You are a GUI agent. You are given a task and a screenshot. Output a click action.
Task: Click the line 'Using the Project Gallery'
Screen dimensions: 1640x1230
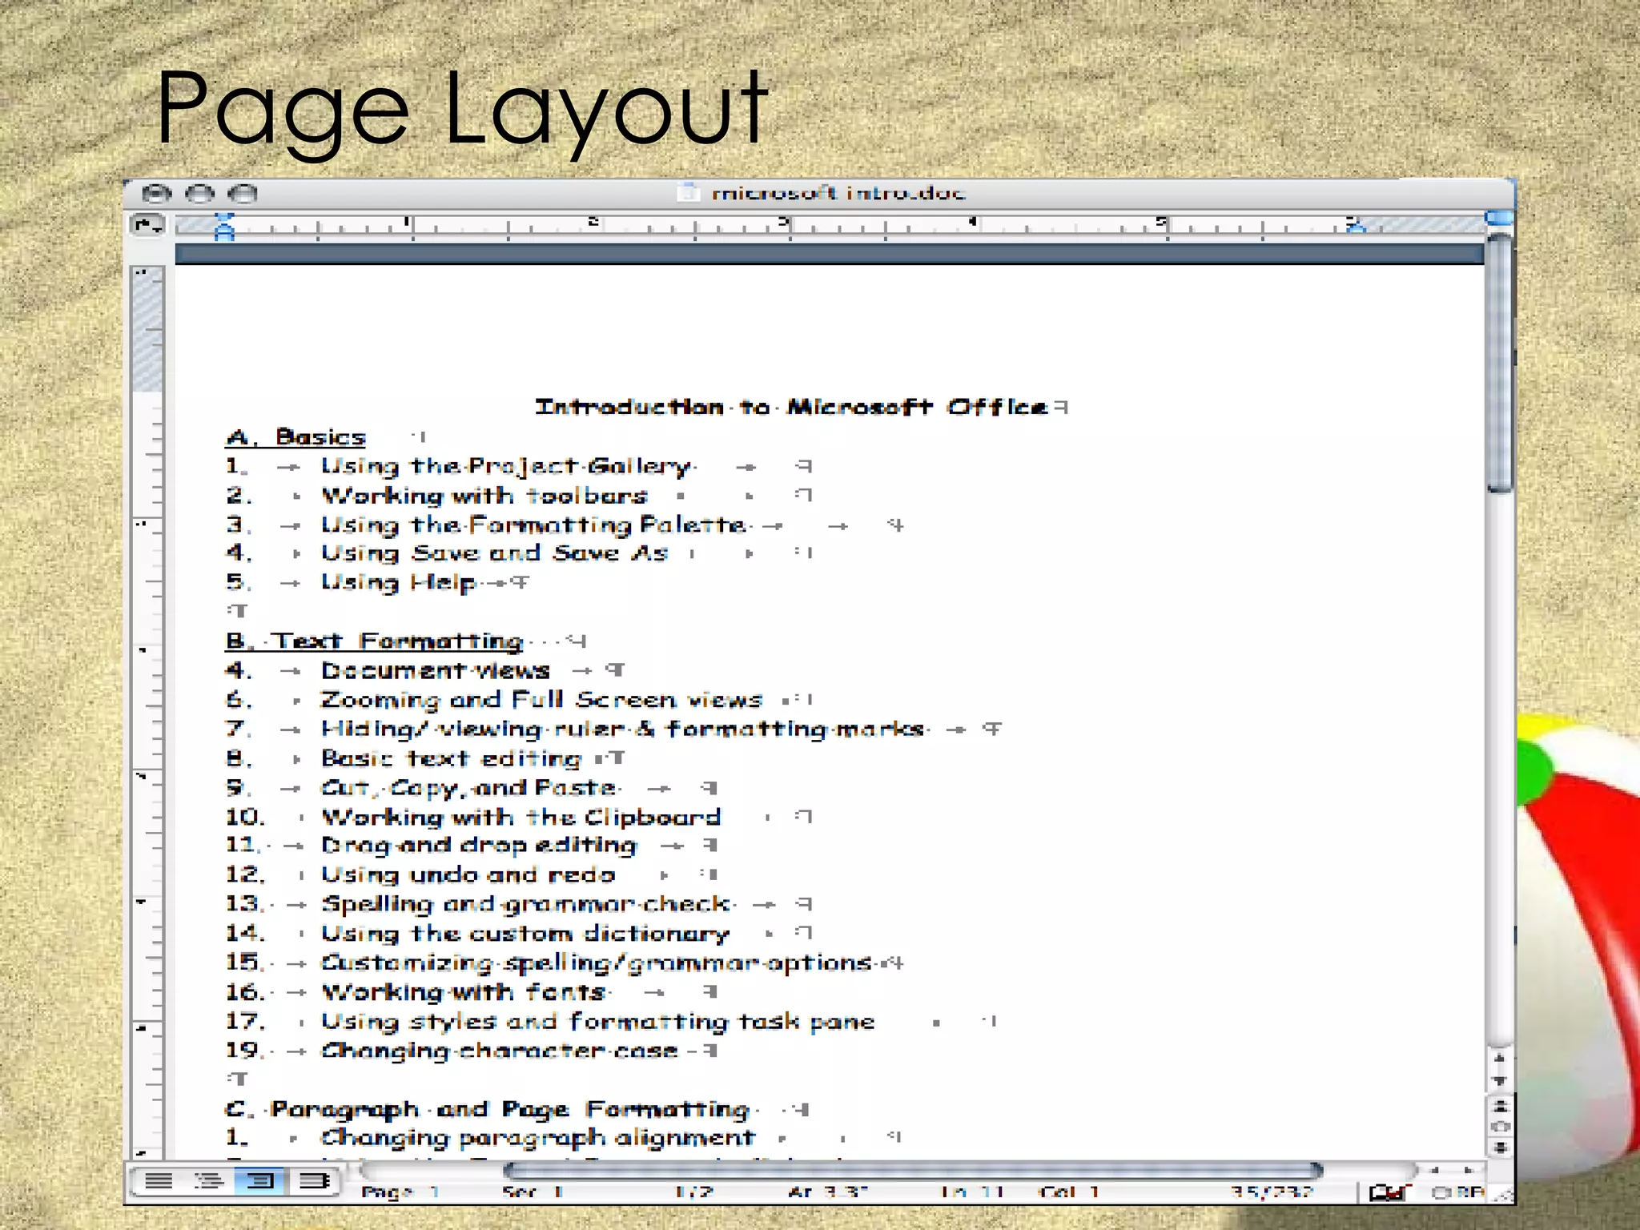(506, 467)
